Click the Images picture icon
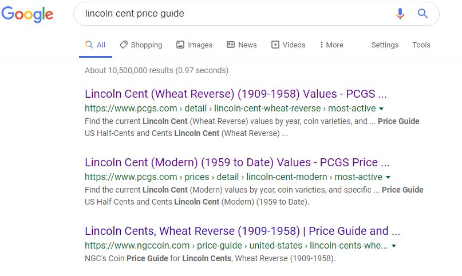Screen dimensions: 462x276 click(x=180, y=45)
